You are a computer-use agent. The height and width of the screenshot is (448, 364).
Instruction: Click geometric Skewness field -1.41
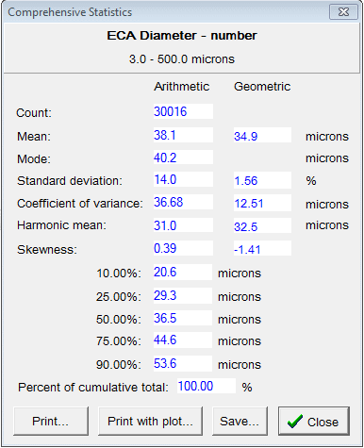pos(262,248)
